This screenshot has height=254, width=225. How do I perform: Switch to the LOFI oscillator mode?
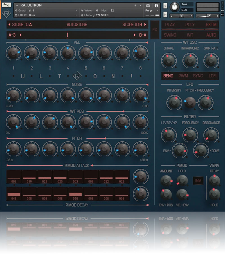pos(212,76)
